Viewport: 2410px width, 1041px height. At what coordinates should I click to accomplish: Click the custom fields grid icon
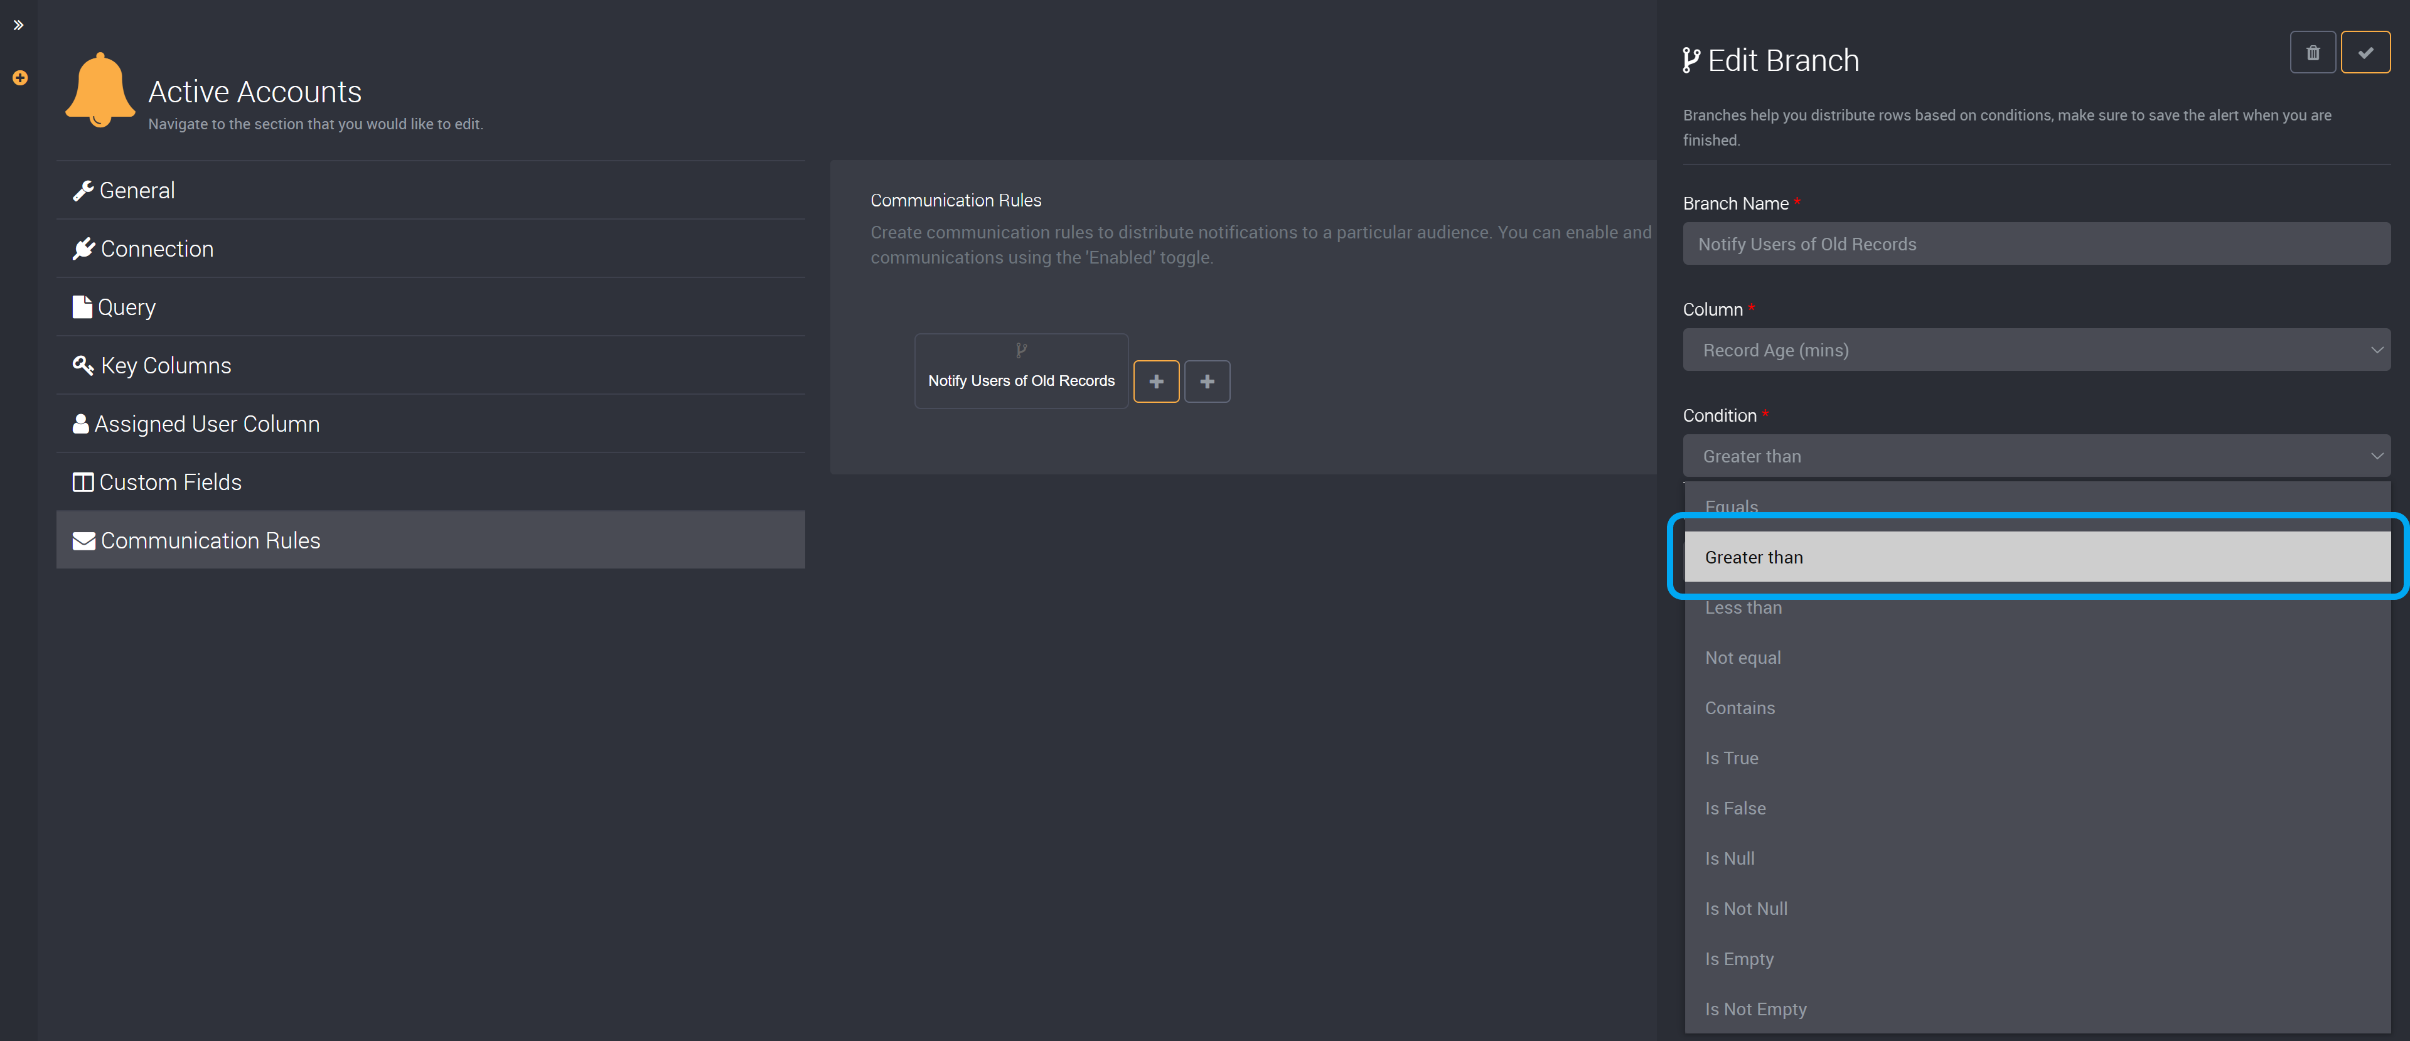point(82,481)
